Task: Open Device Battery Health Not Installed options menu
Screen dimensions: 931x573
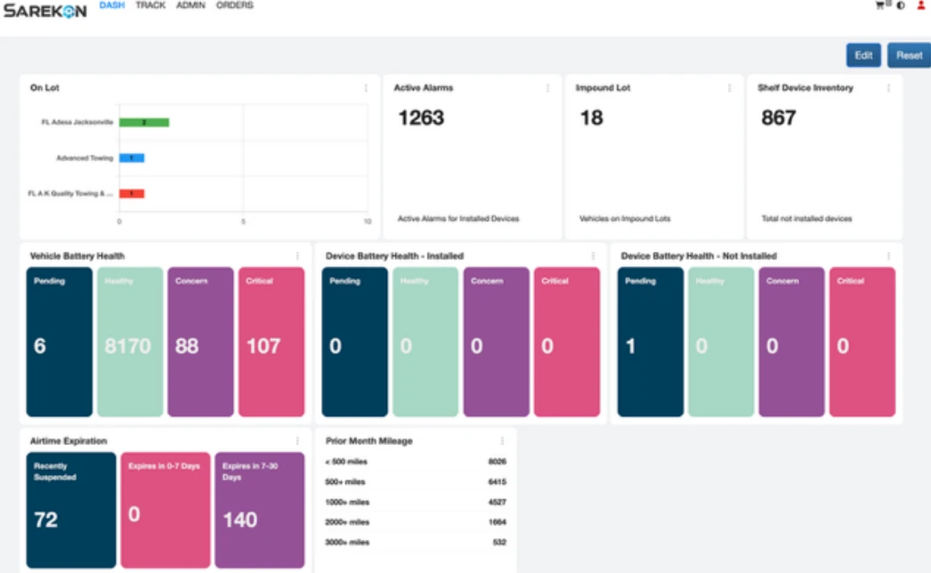Action: click(888, 256)
